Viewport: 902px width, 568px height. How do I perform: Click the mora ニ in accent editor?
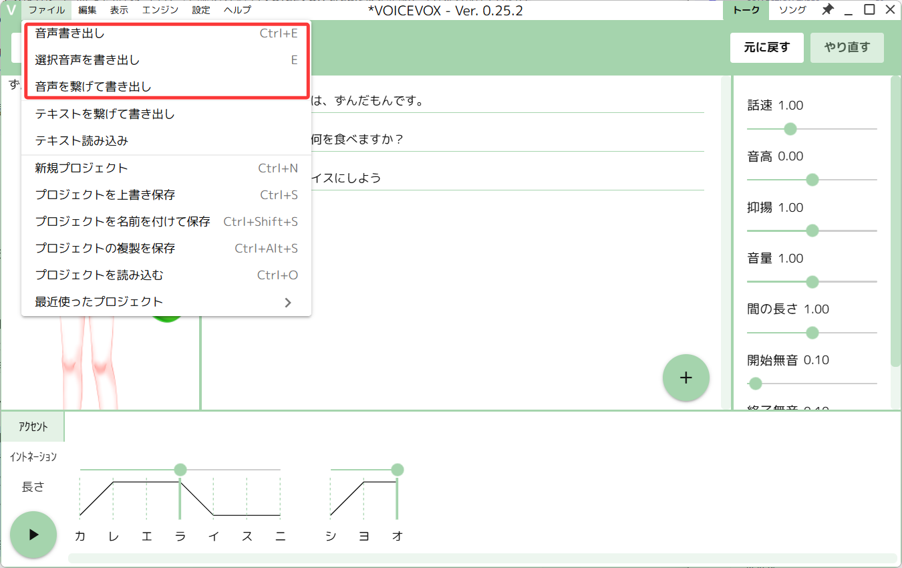281,536
